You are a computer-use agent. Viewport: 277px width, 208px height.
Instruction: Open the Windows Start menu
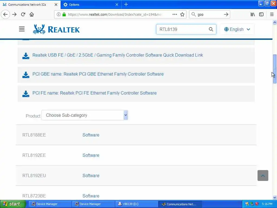[x=12, y=204]
